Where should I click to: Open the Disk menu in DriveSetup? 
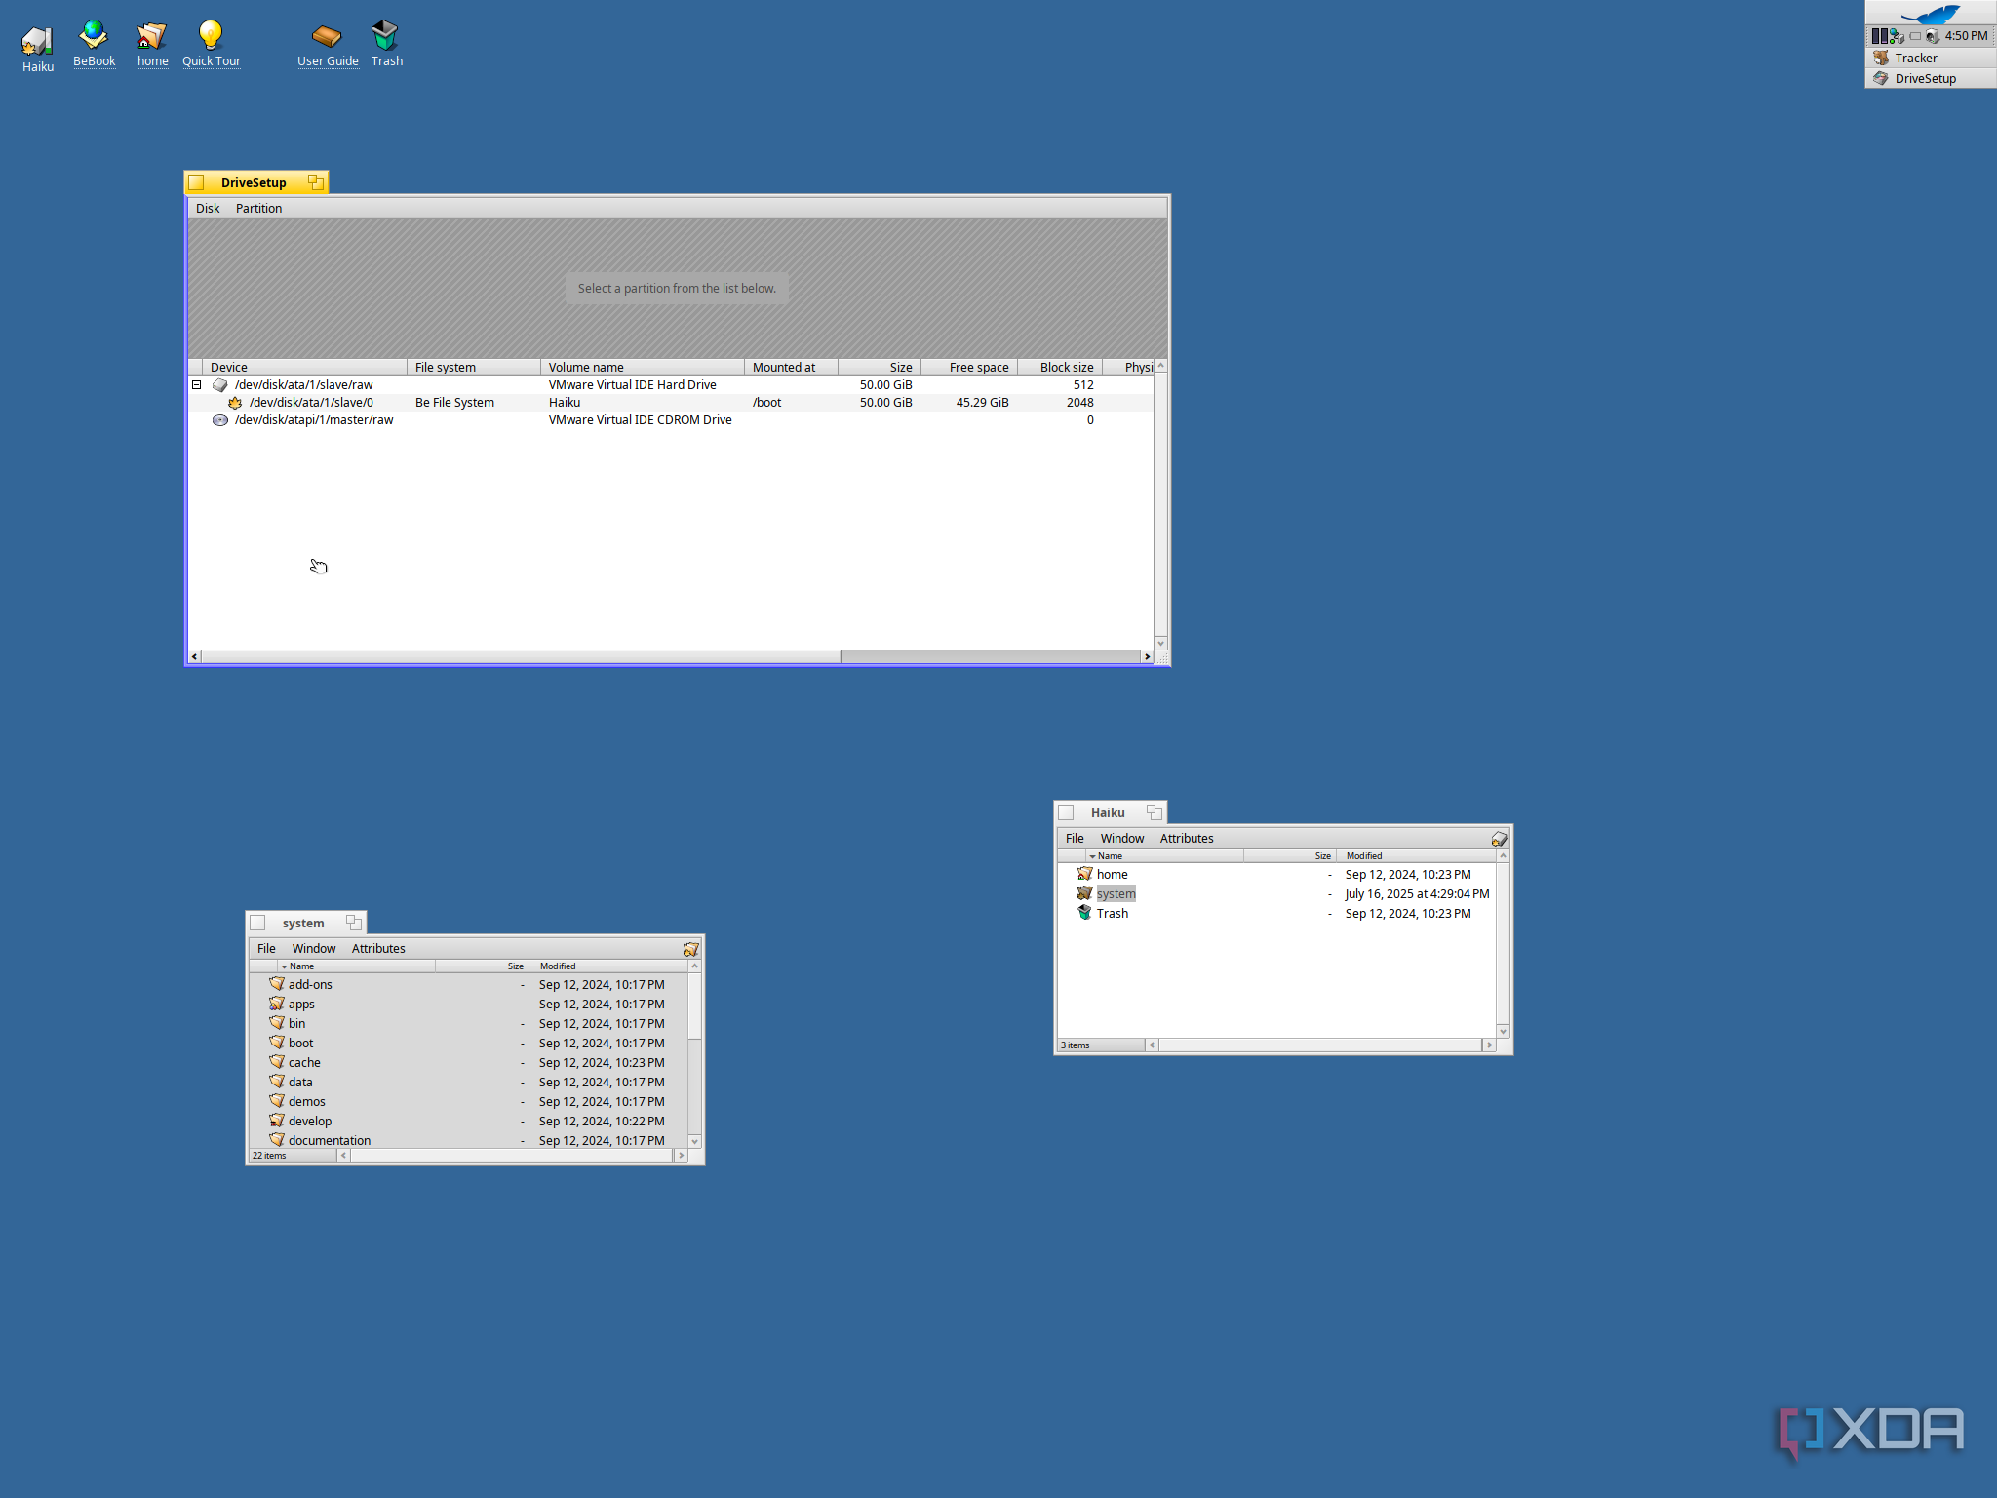(208, 209)
